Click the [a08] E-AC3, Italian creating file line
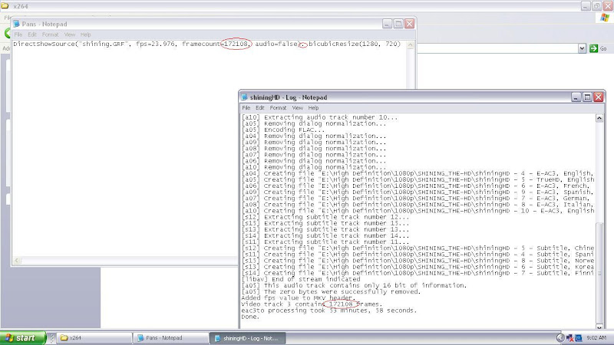Viewport: 614px width, 345px height. pos(418,205)
